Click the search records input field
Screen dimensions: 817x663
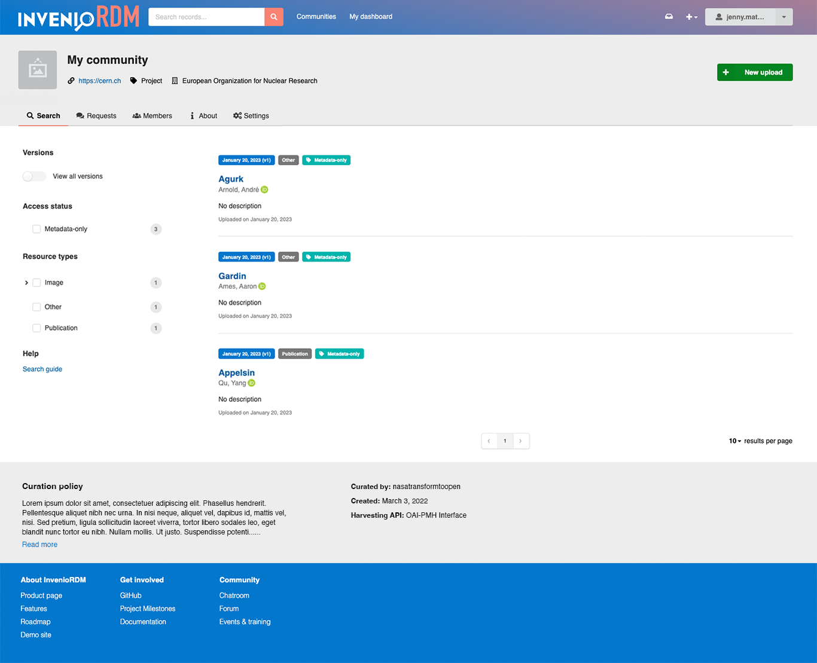pos(206,17)
